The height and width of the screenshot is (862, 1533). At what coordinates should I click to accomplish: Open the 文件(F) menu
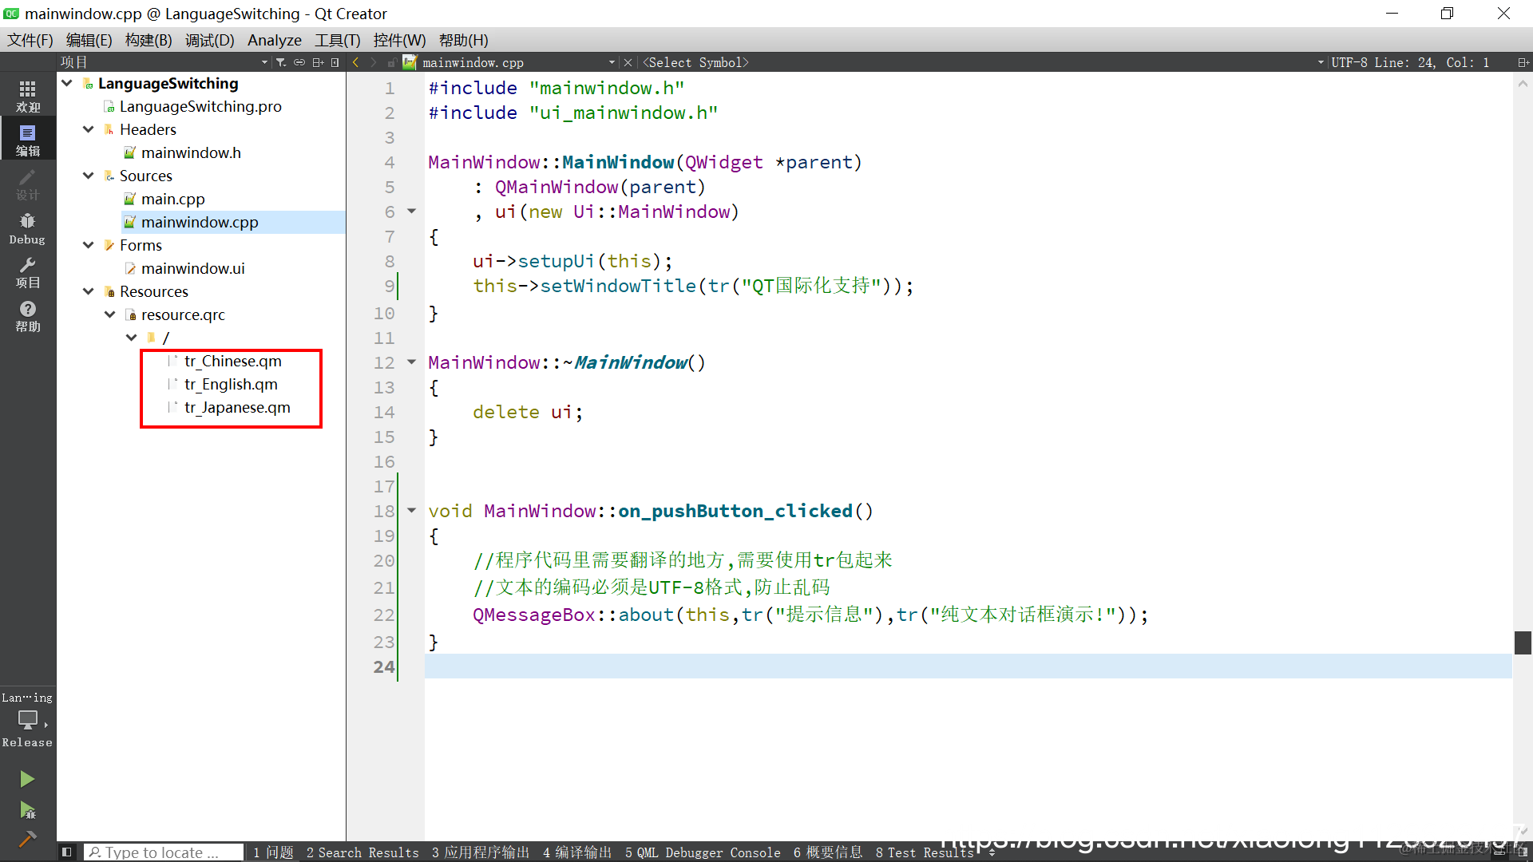click(x=30, y=40)
